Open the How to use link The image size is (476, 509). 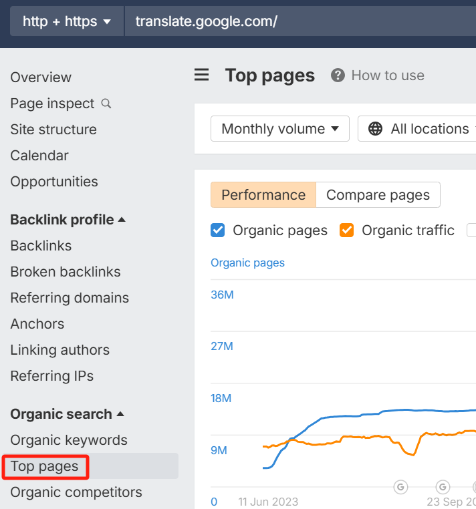387,75
